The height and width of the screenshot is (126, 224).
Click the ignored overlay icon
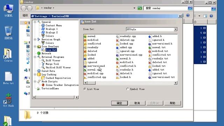pyautogui.click(x=85, y=62)
